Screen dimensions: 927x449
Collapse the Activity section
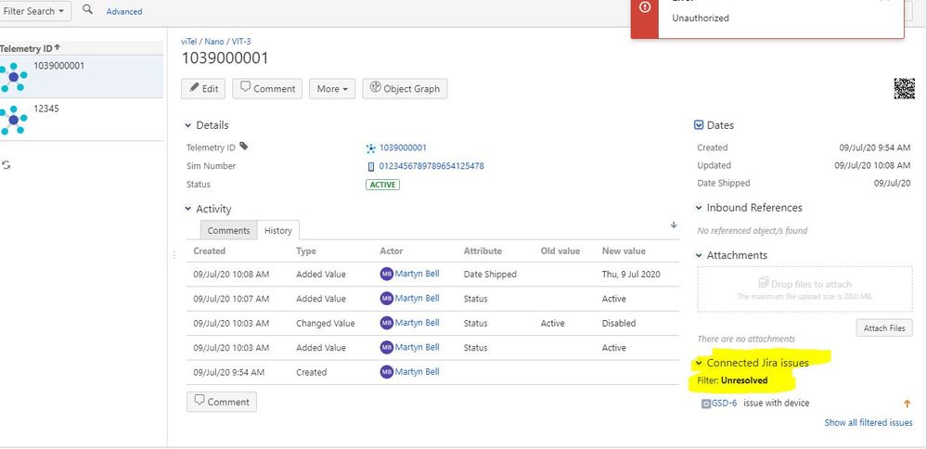[x=188, y=209]
